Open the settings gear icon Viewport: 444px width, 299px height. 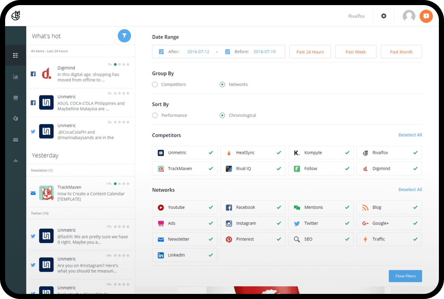(384, 16)
